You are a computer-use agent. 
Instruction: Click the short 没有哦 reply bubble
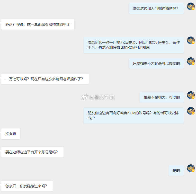(x=11, y=134)
